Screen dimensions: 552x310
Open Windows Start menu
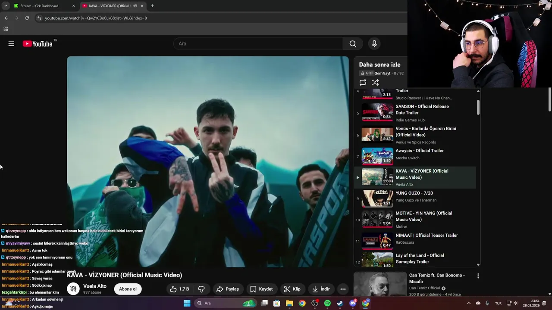click(187, 303)
